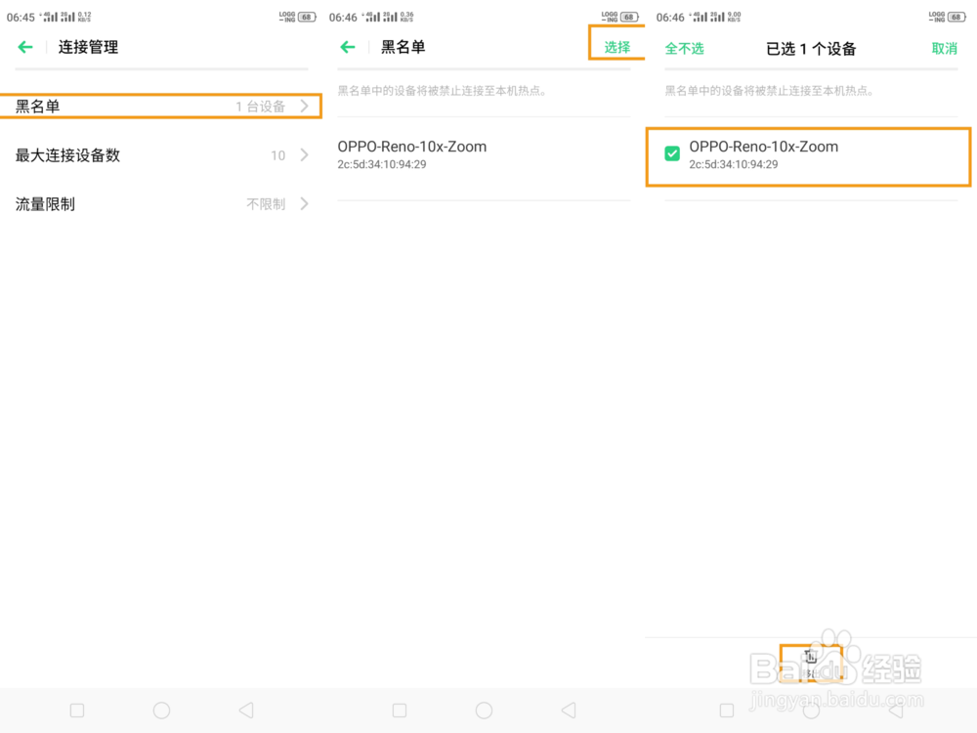
Task: Tap recent apps square on 连接管理 screen
Action: tap(77, 711)
